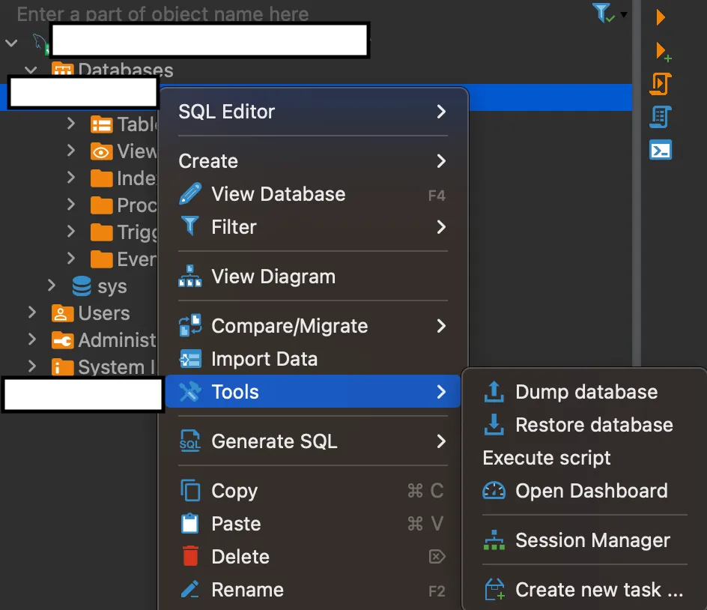
Task: Select Delete with red trash icon
Action: (313, 557)
